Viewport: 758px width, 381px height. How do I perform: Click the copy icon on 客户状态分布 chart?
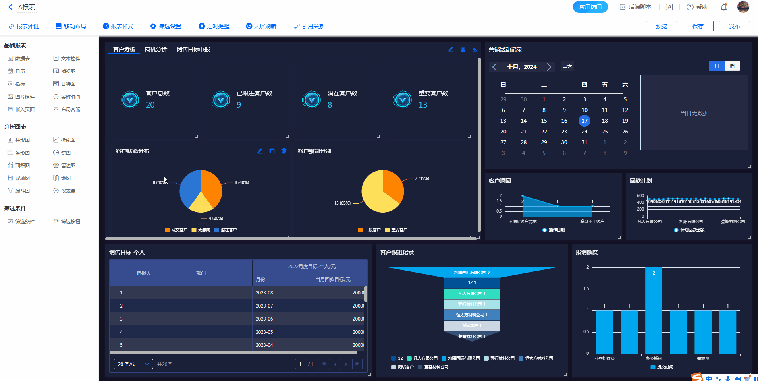point(272,151)
